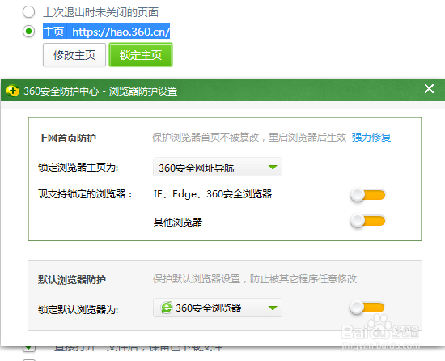Click the 修改主页 button
The width and height of the screenshot is (445, 361).
[x=74, y=55]
